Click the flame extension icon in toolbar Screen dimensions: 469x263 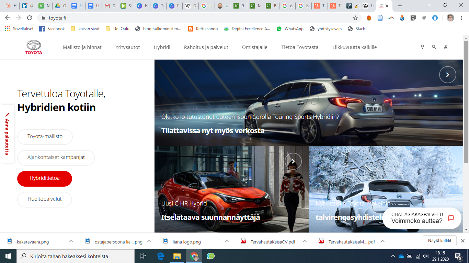pyautogui.click(x=369, y=18)
